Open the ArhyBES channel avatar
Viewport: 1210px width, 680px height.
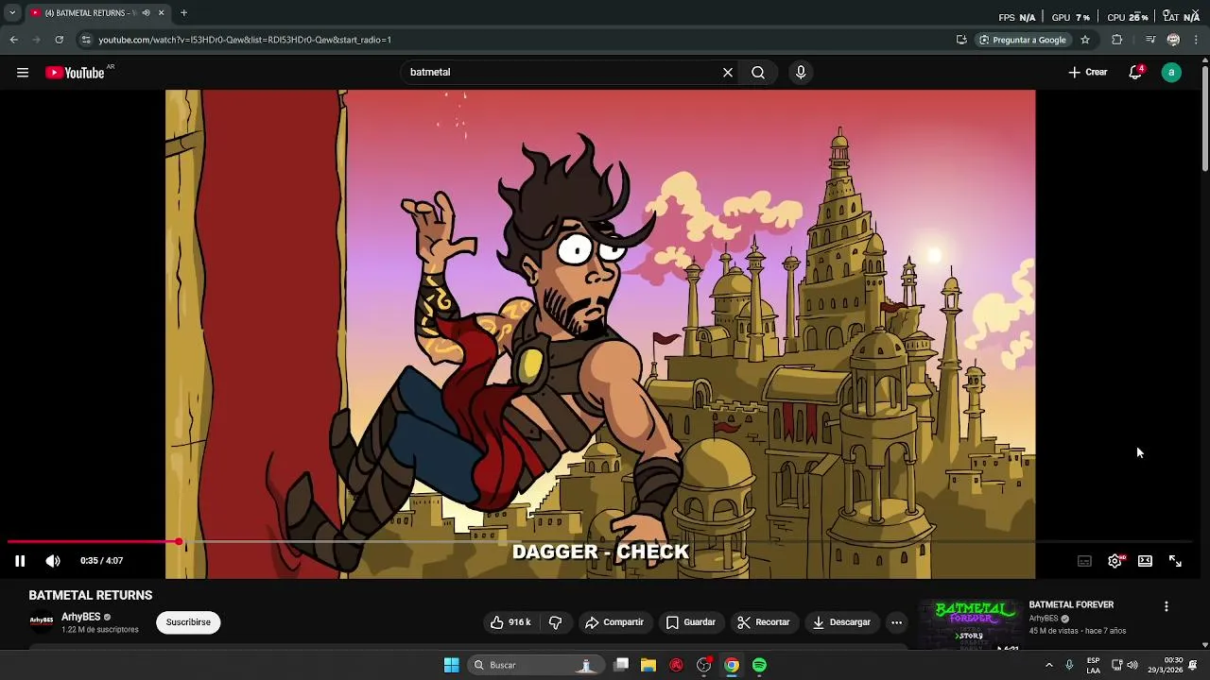click(x=42, y=622)
